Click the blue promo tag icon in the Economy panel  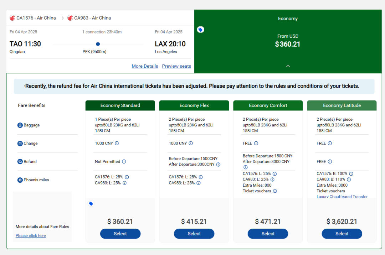click(201, 30)
